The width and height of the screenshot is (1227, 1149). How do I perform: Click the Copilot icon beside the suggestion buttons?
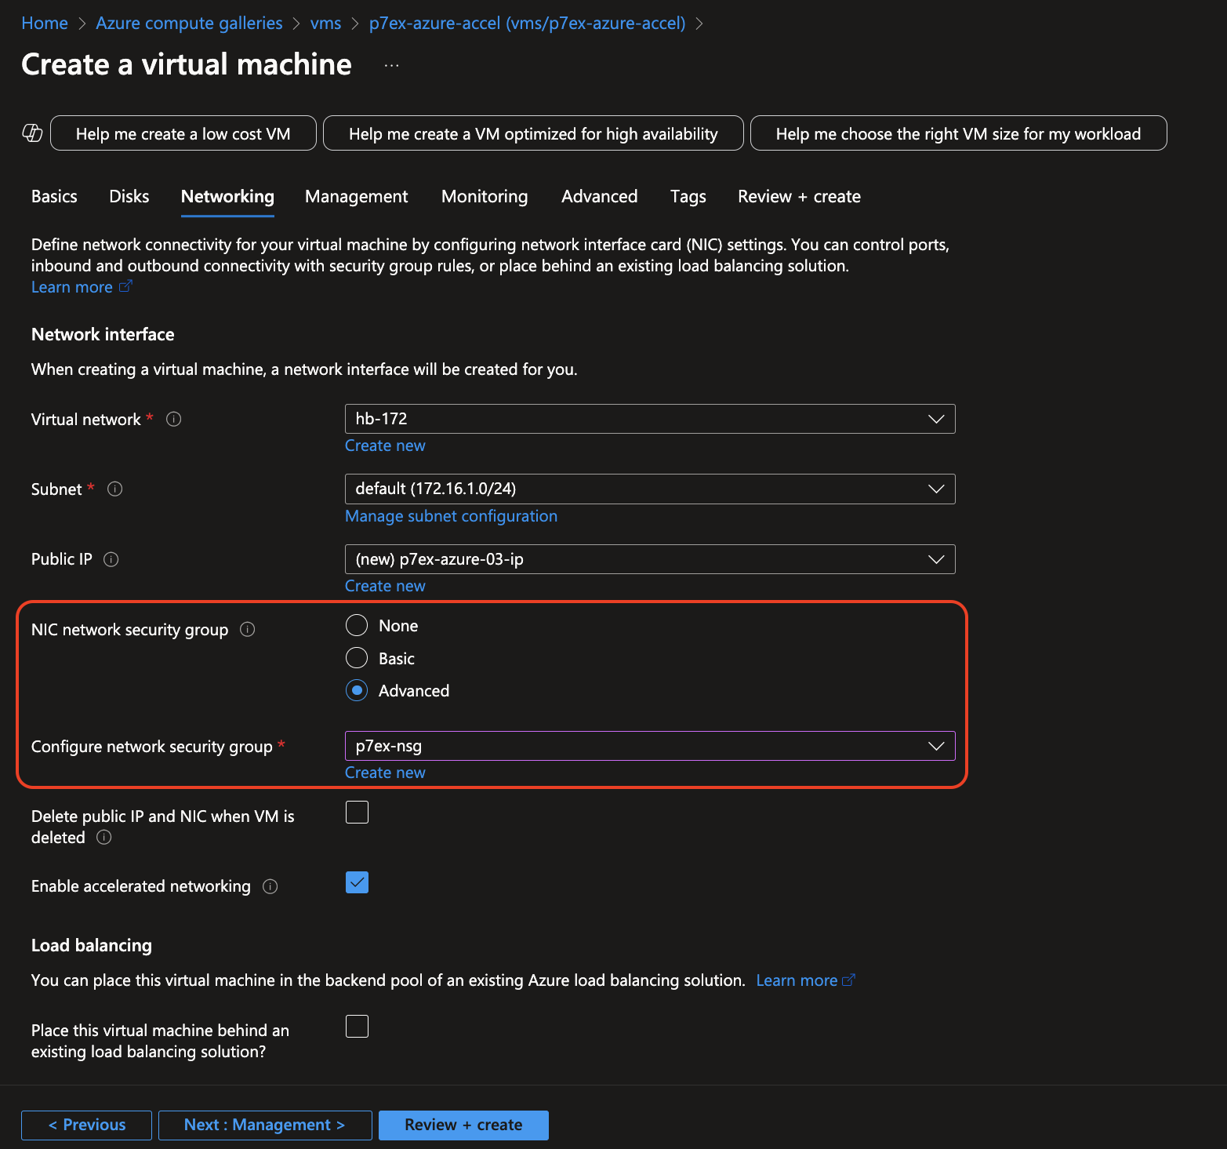click(x=32, y=133)
